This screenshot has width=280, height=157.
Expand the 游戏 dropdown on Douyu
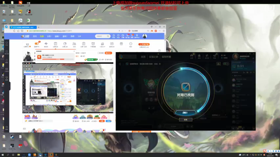(x=65, y=36)
